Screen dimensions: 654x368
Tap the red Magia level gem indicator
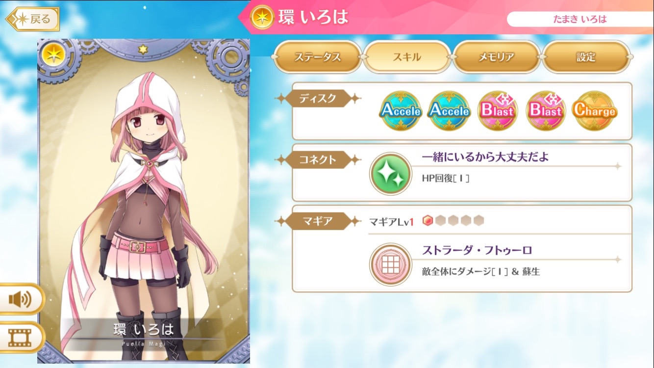click(428, 221)
